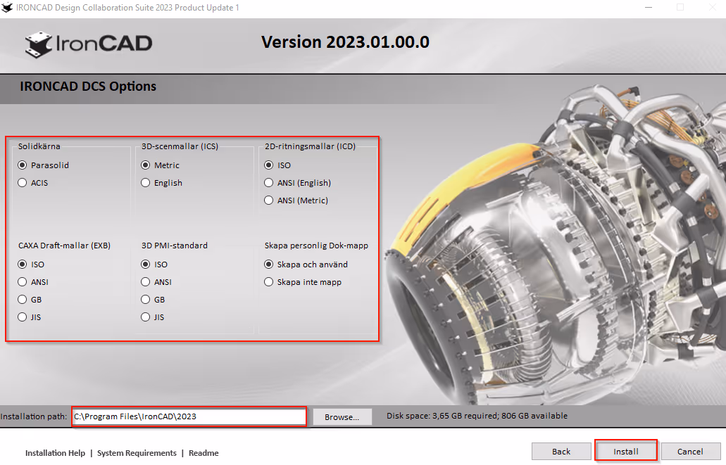
Task: Start installation with the Install button
Action: pos(626,452)
